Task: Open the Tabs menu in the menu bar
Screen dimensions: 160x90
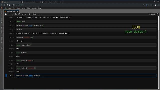Action: [x=28, y=8]
